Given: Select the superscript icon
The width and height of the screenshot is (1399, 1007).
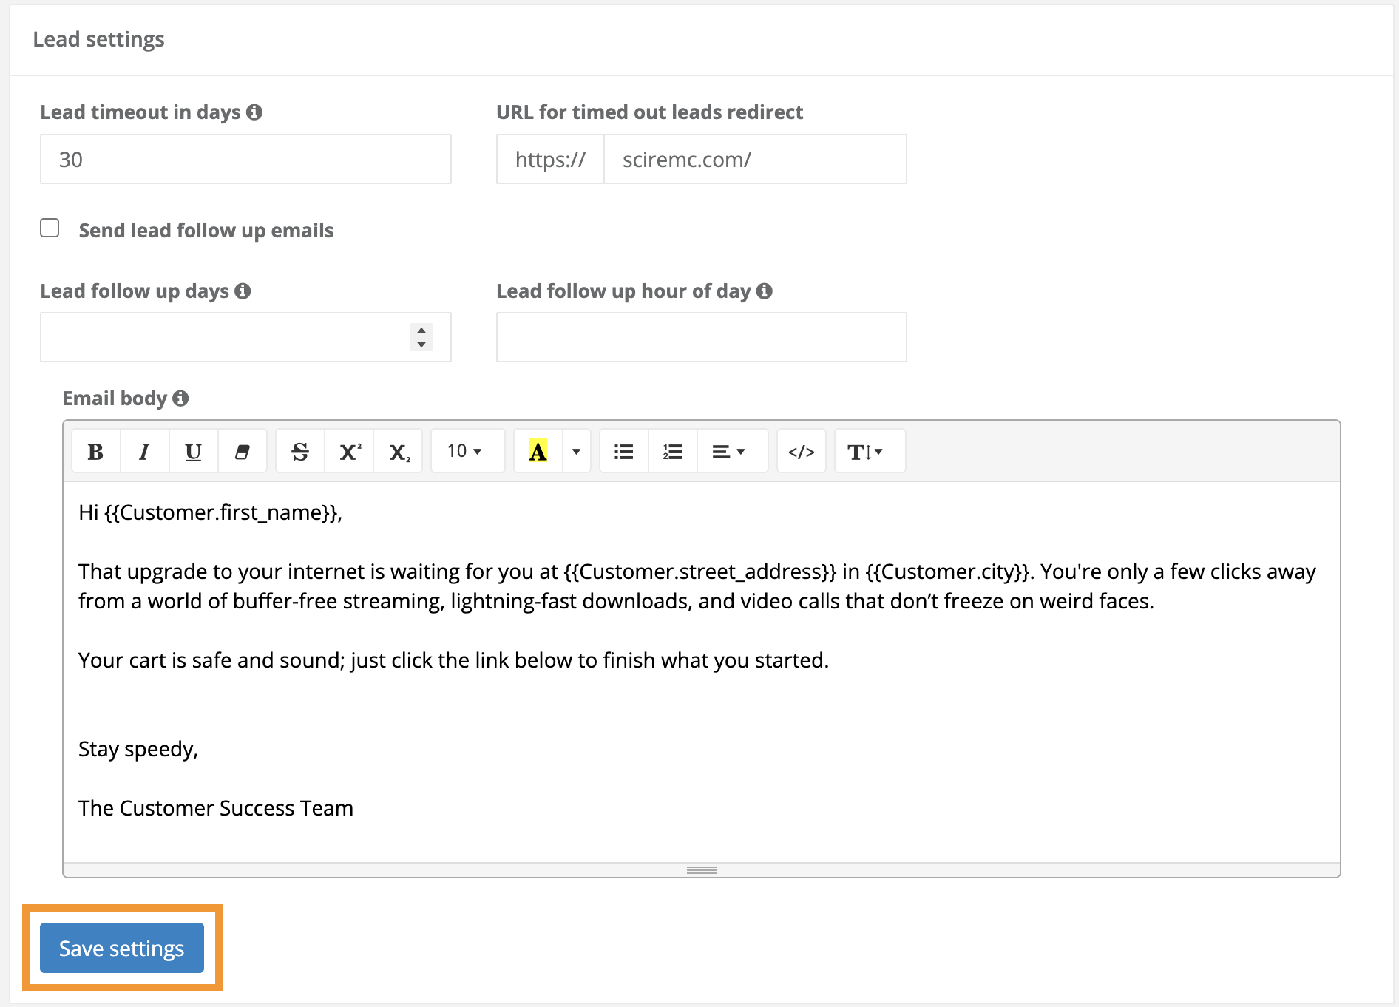Looking at the screenshot, I should click(348, 450).
